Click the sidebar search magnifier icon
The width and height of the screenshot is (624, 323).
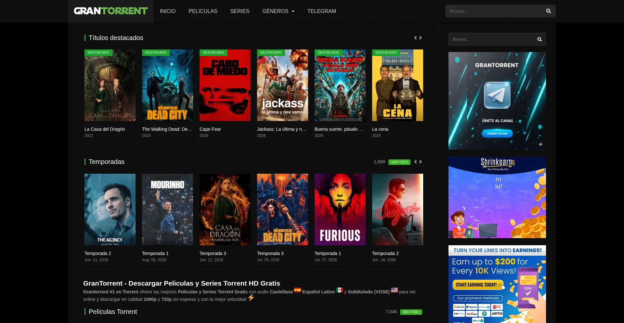pos(539,39)
